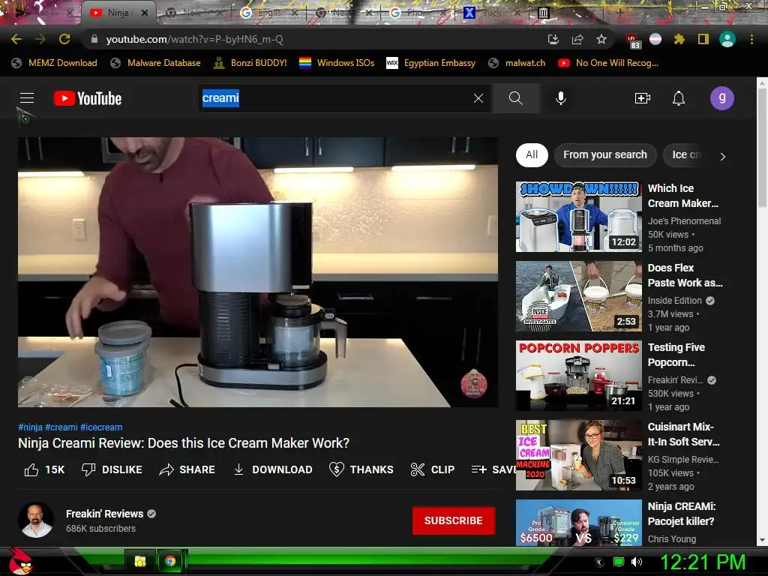The height and width of the screenshot is (576, 768).
Task: Click the share page icon in address bar
Action: (x=577, y=39)
